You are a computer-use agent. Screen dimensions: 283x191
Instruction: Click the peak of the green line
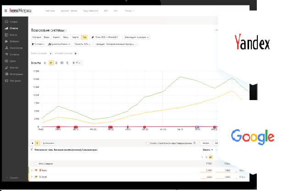tap(180, 77)
